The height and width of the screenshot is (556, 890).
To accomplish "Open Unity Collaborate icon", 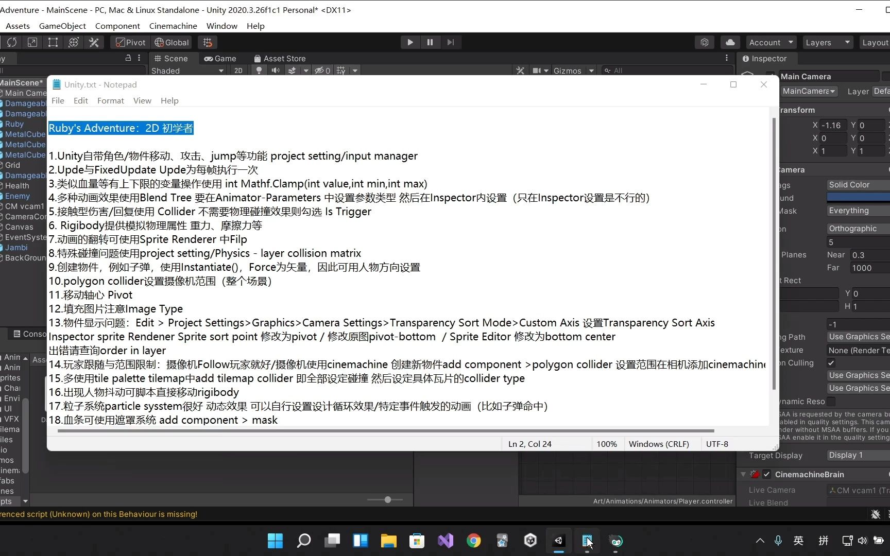I will tap(704, 42).
